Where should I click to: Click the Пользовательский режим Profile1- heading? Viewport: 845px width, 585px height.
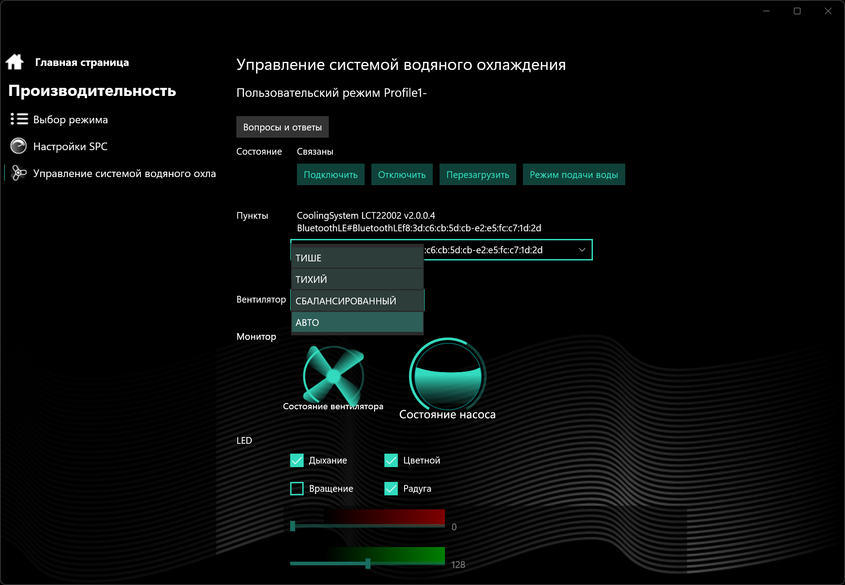point(331,93)
